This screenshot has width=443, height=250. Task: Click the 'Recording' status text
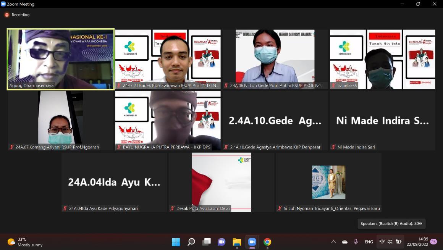20,15
